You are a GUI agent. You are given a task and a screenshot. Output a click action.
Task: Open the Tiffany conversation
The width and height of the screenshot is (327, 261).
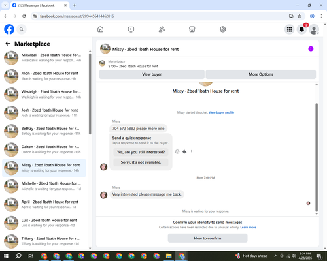pos(44,241)
